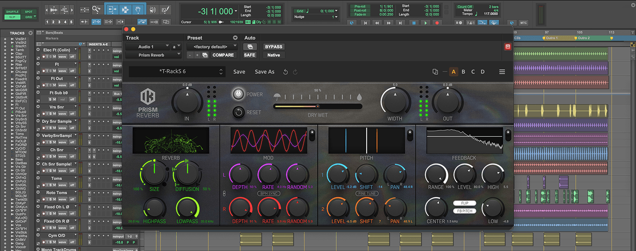636x251 pixels.
Task: Click the red target plugin window icon
Action: click(x=507, y=46)
